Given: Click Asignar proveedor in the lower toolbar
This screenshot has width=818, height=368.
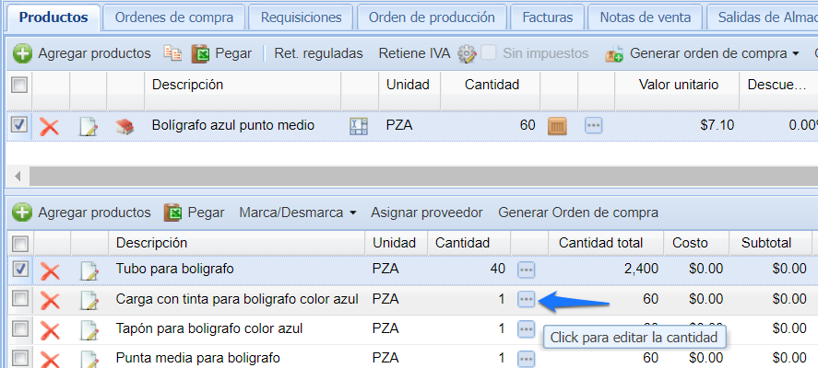Looking at the screenshot, I should [427, 213].
